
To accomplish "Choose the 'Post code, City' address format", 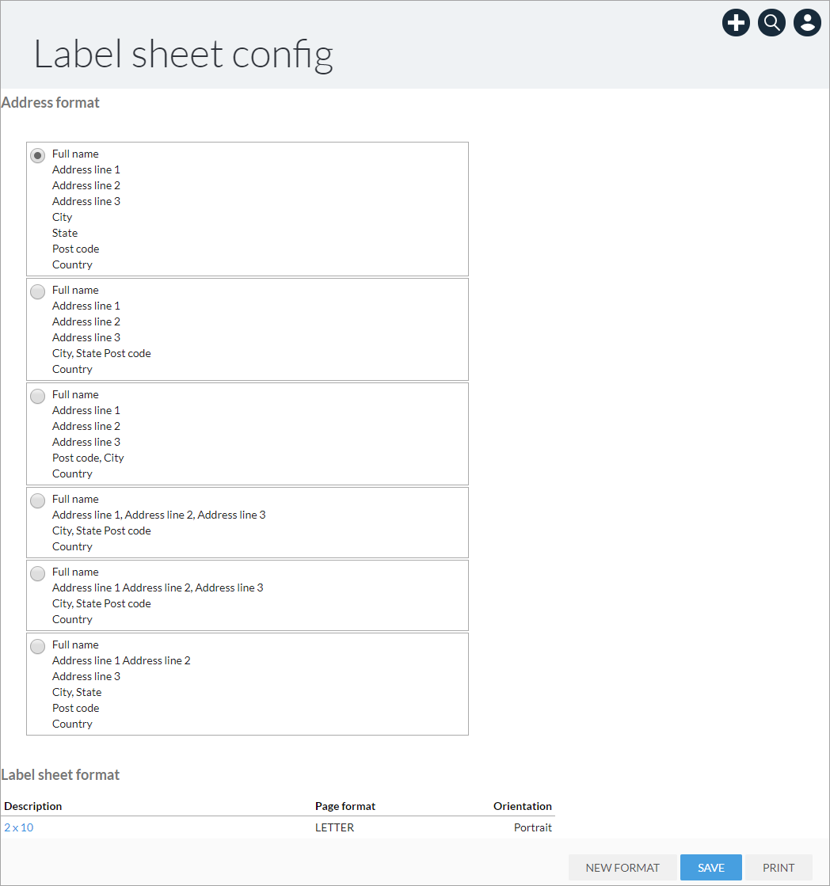I will pyautogui.click(x=38, y=396).
